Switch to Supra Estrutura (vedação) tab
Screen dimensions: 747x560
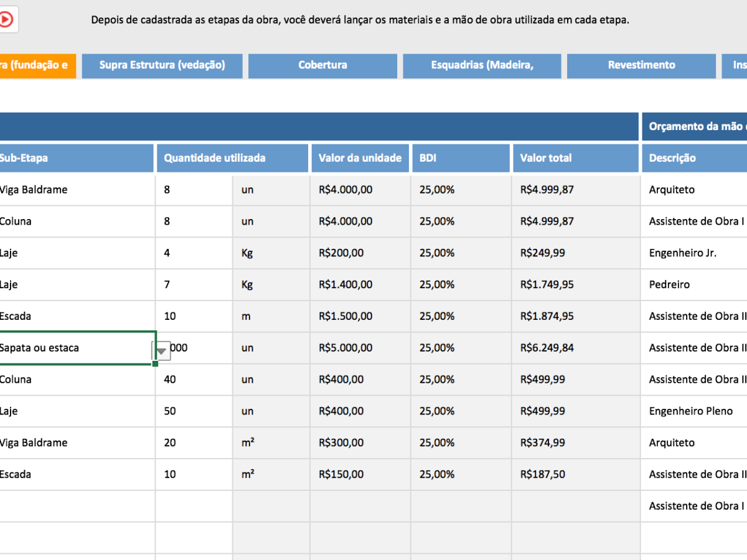(x=162, y=65)
